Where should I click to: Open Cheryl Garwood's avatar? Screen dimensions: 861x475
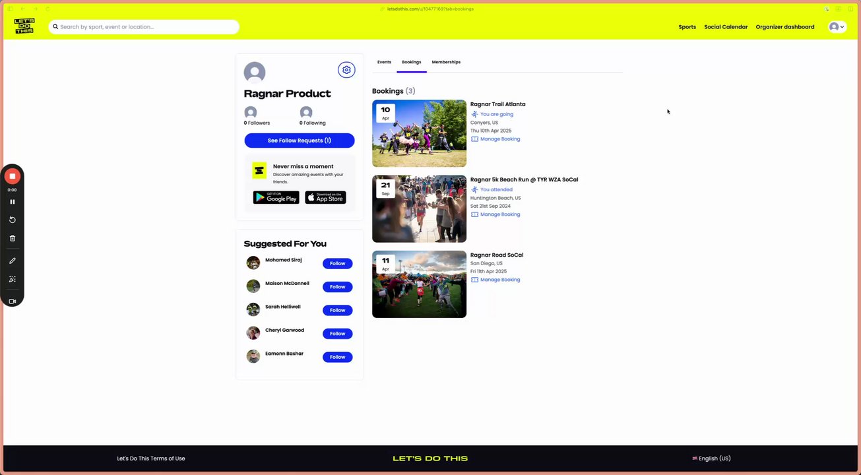click(253, 333)
